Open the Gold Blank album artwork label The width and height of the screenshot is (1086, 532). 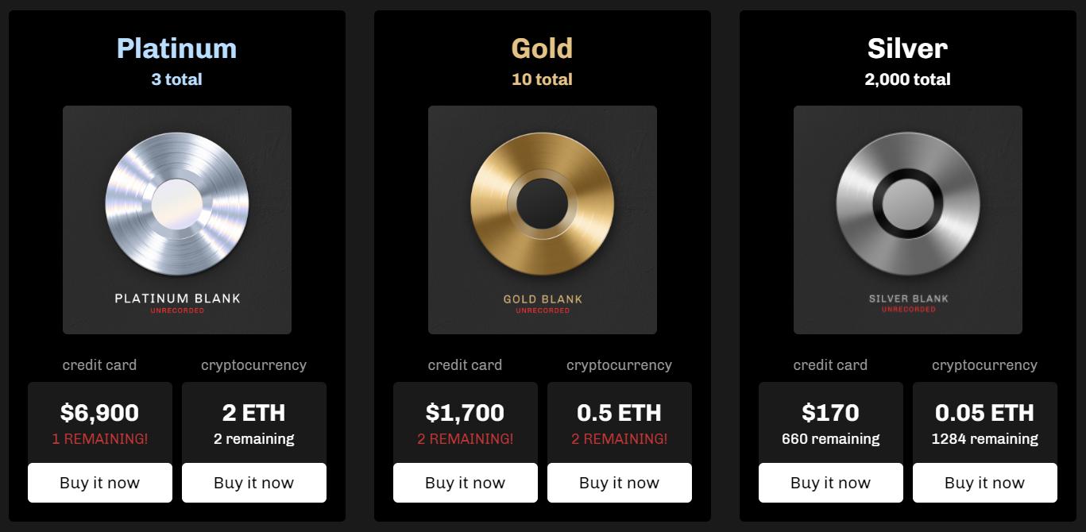coord(543,299)
